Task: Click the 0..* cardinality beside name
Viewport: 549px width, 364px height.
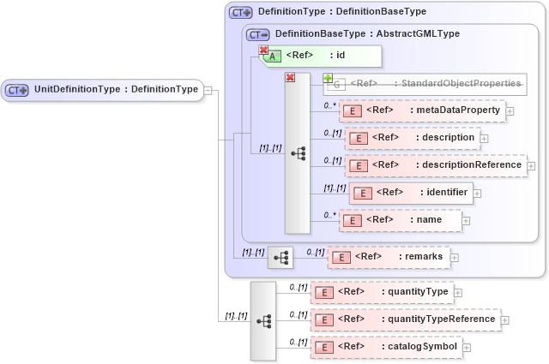Action: [329, 215]
